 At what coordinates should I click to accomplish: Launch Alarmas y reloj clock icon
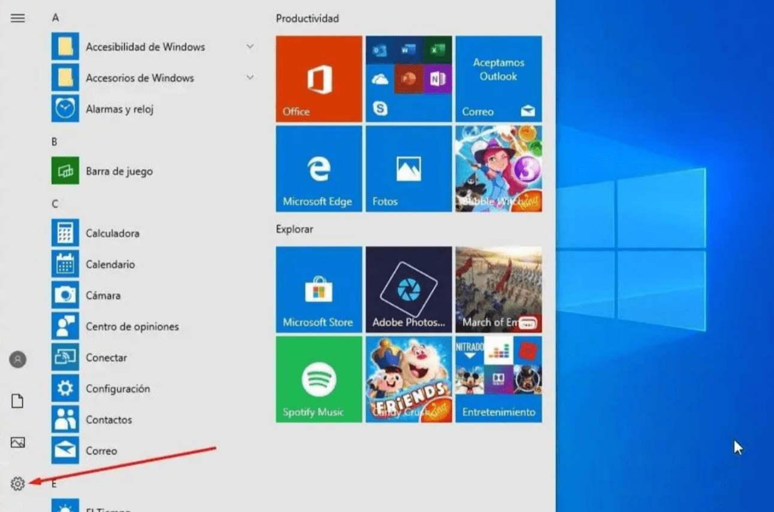coord(65,109)
